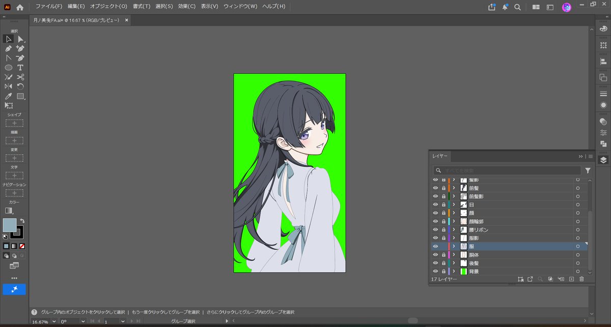Select the Pen tool
This screenshot has height=327, width=611.
point(9,48)
